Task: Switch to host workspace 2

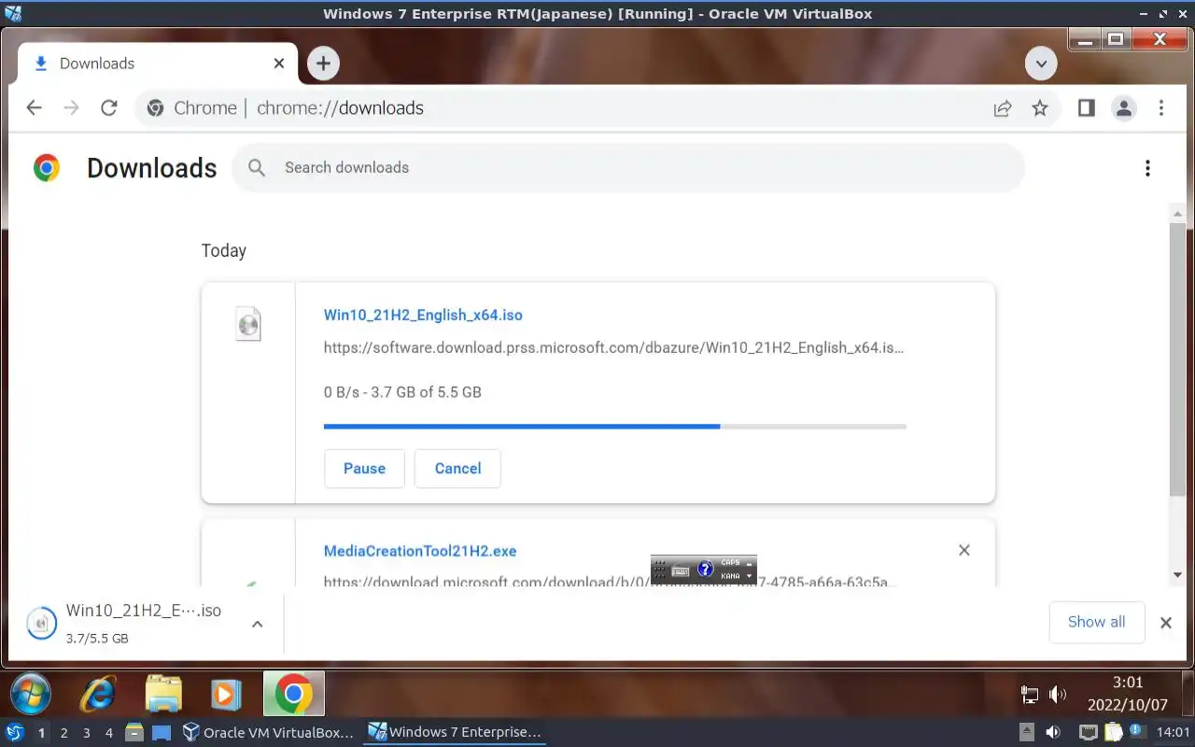Action: [64, 733]
